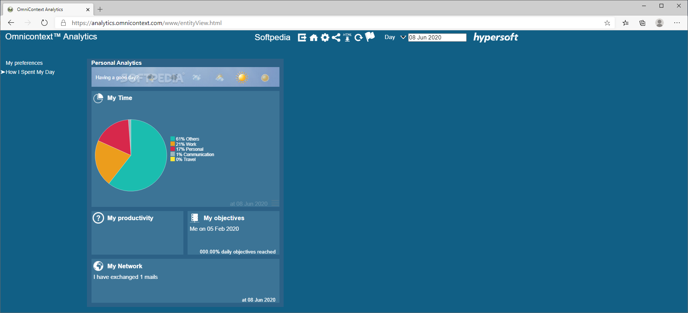Open the My objectives heading
The height and width of the screenshot is (313, 688).
click(x=224, y=218)
